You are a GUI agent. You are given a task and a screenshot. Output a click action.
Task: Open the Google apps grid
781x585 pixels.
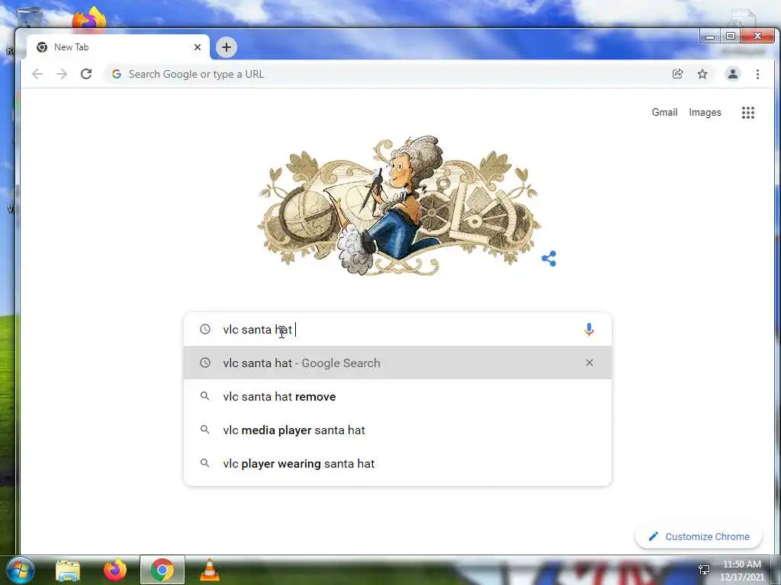(747, 113)
